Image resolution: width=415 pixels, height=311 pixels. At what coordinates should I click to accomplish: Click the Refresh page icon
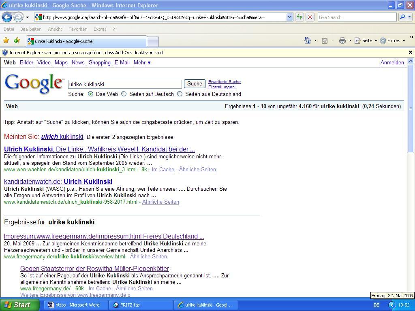click(x=299, y=17)
